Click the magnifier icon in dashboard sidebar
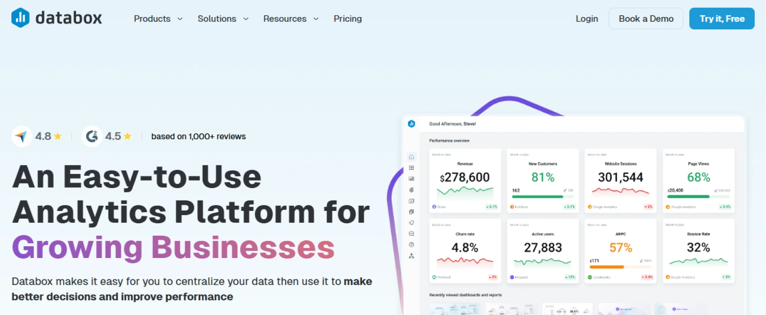 point(412,234)
